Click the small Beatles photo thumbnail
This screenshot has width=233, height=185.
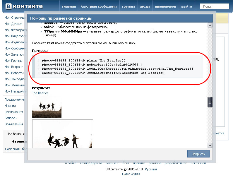click(47, 107)
